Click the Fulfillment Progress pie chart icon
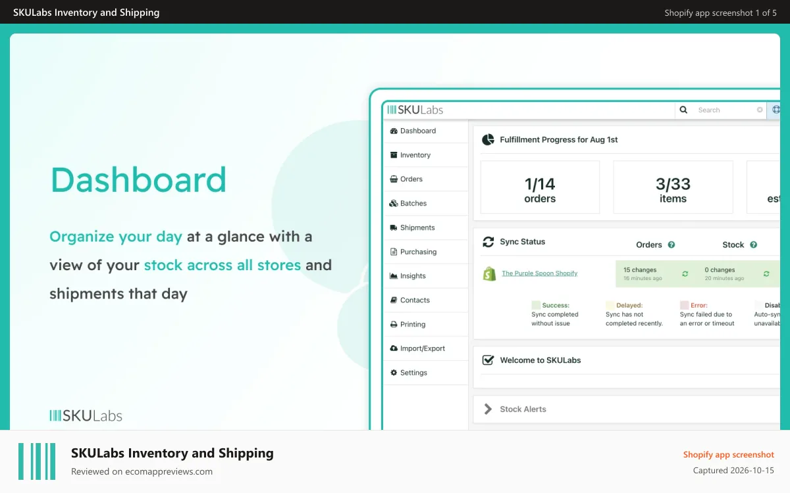790x493 pixels. tap(488, 139)
